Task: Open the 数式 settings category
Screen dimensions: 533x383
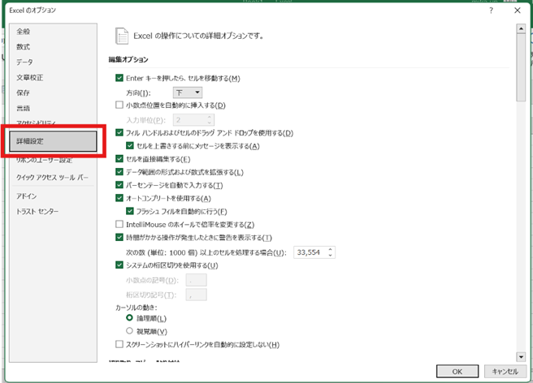Action: pos(24,46)
